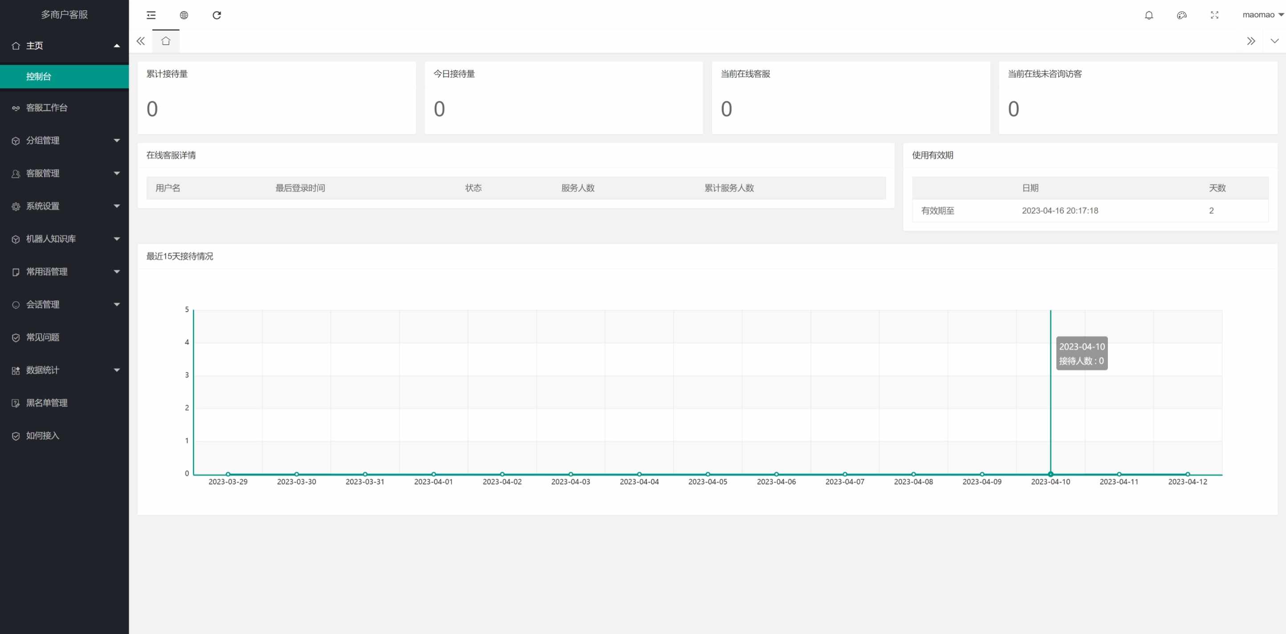Click the home tab icon
The width and height of the screenshot is (1286, 634).
[x=166, y=41]
